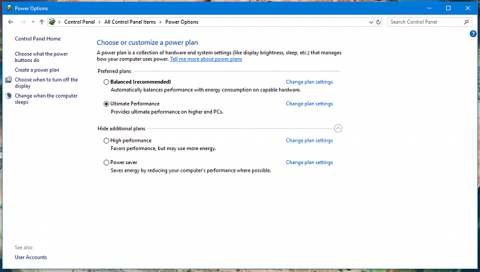Image resolution: width=480 pixels, height=272 pixels.
Task: Click the Control Panel breadcrumb
Action: click(x=79, y=22)
